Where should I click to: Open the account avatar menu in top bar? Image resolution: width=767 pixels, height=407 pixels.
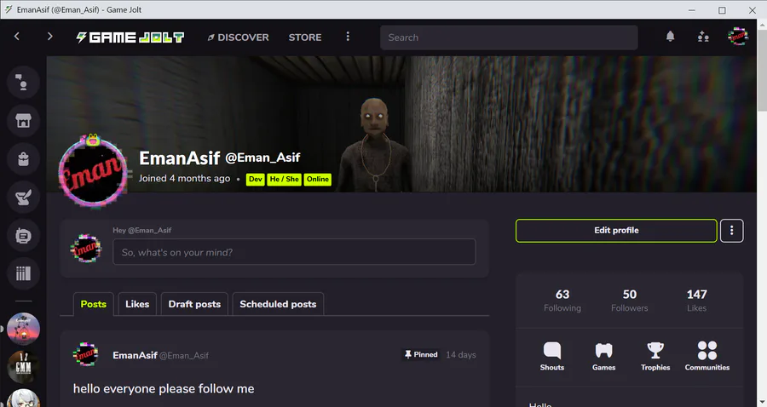[x=737, y=36]
